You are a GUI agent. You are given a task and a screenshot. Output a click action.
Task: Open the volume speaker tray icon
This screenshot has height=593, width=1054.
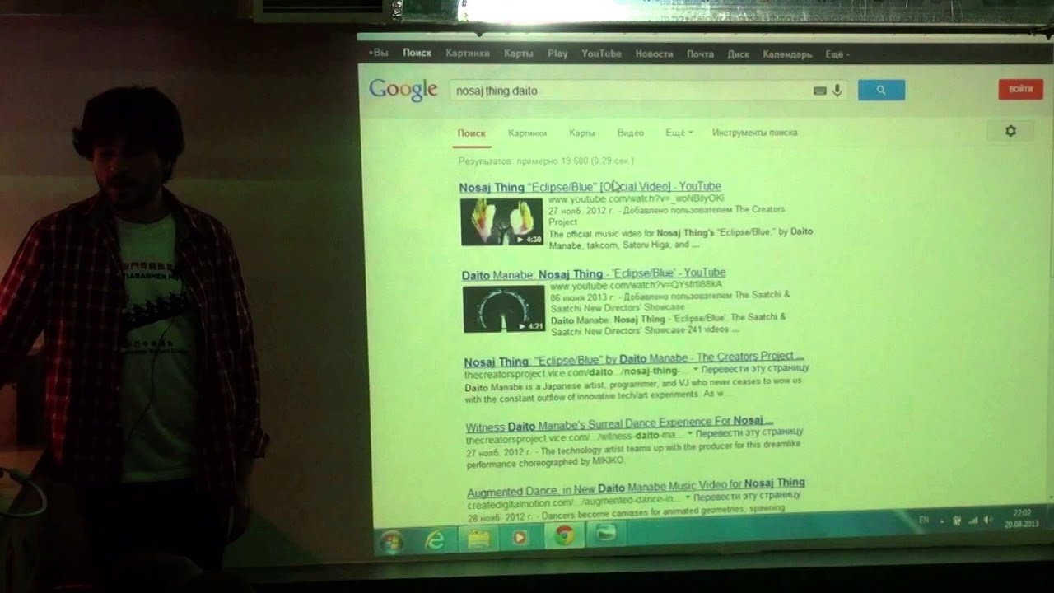(987, 520)
